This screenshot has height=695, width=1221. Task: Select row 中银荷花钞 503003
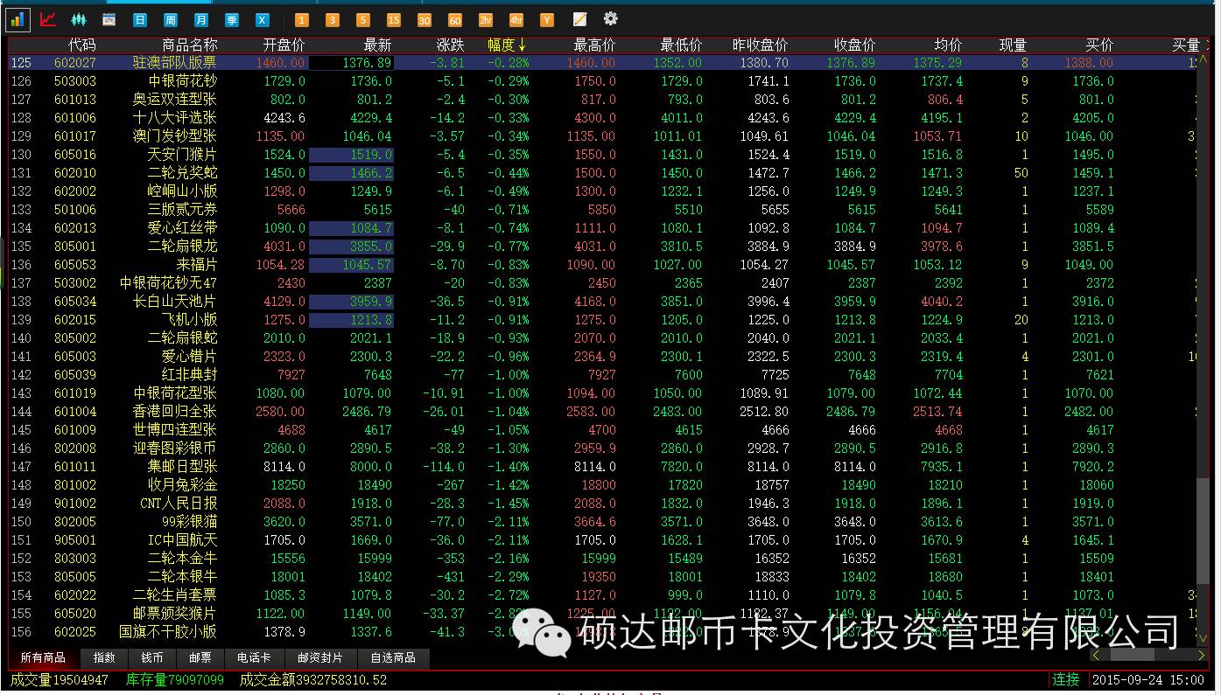tap(602, 81)
